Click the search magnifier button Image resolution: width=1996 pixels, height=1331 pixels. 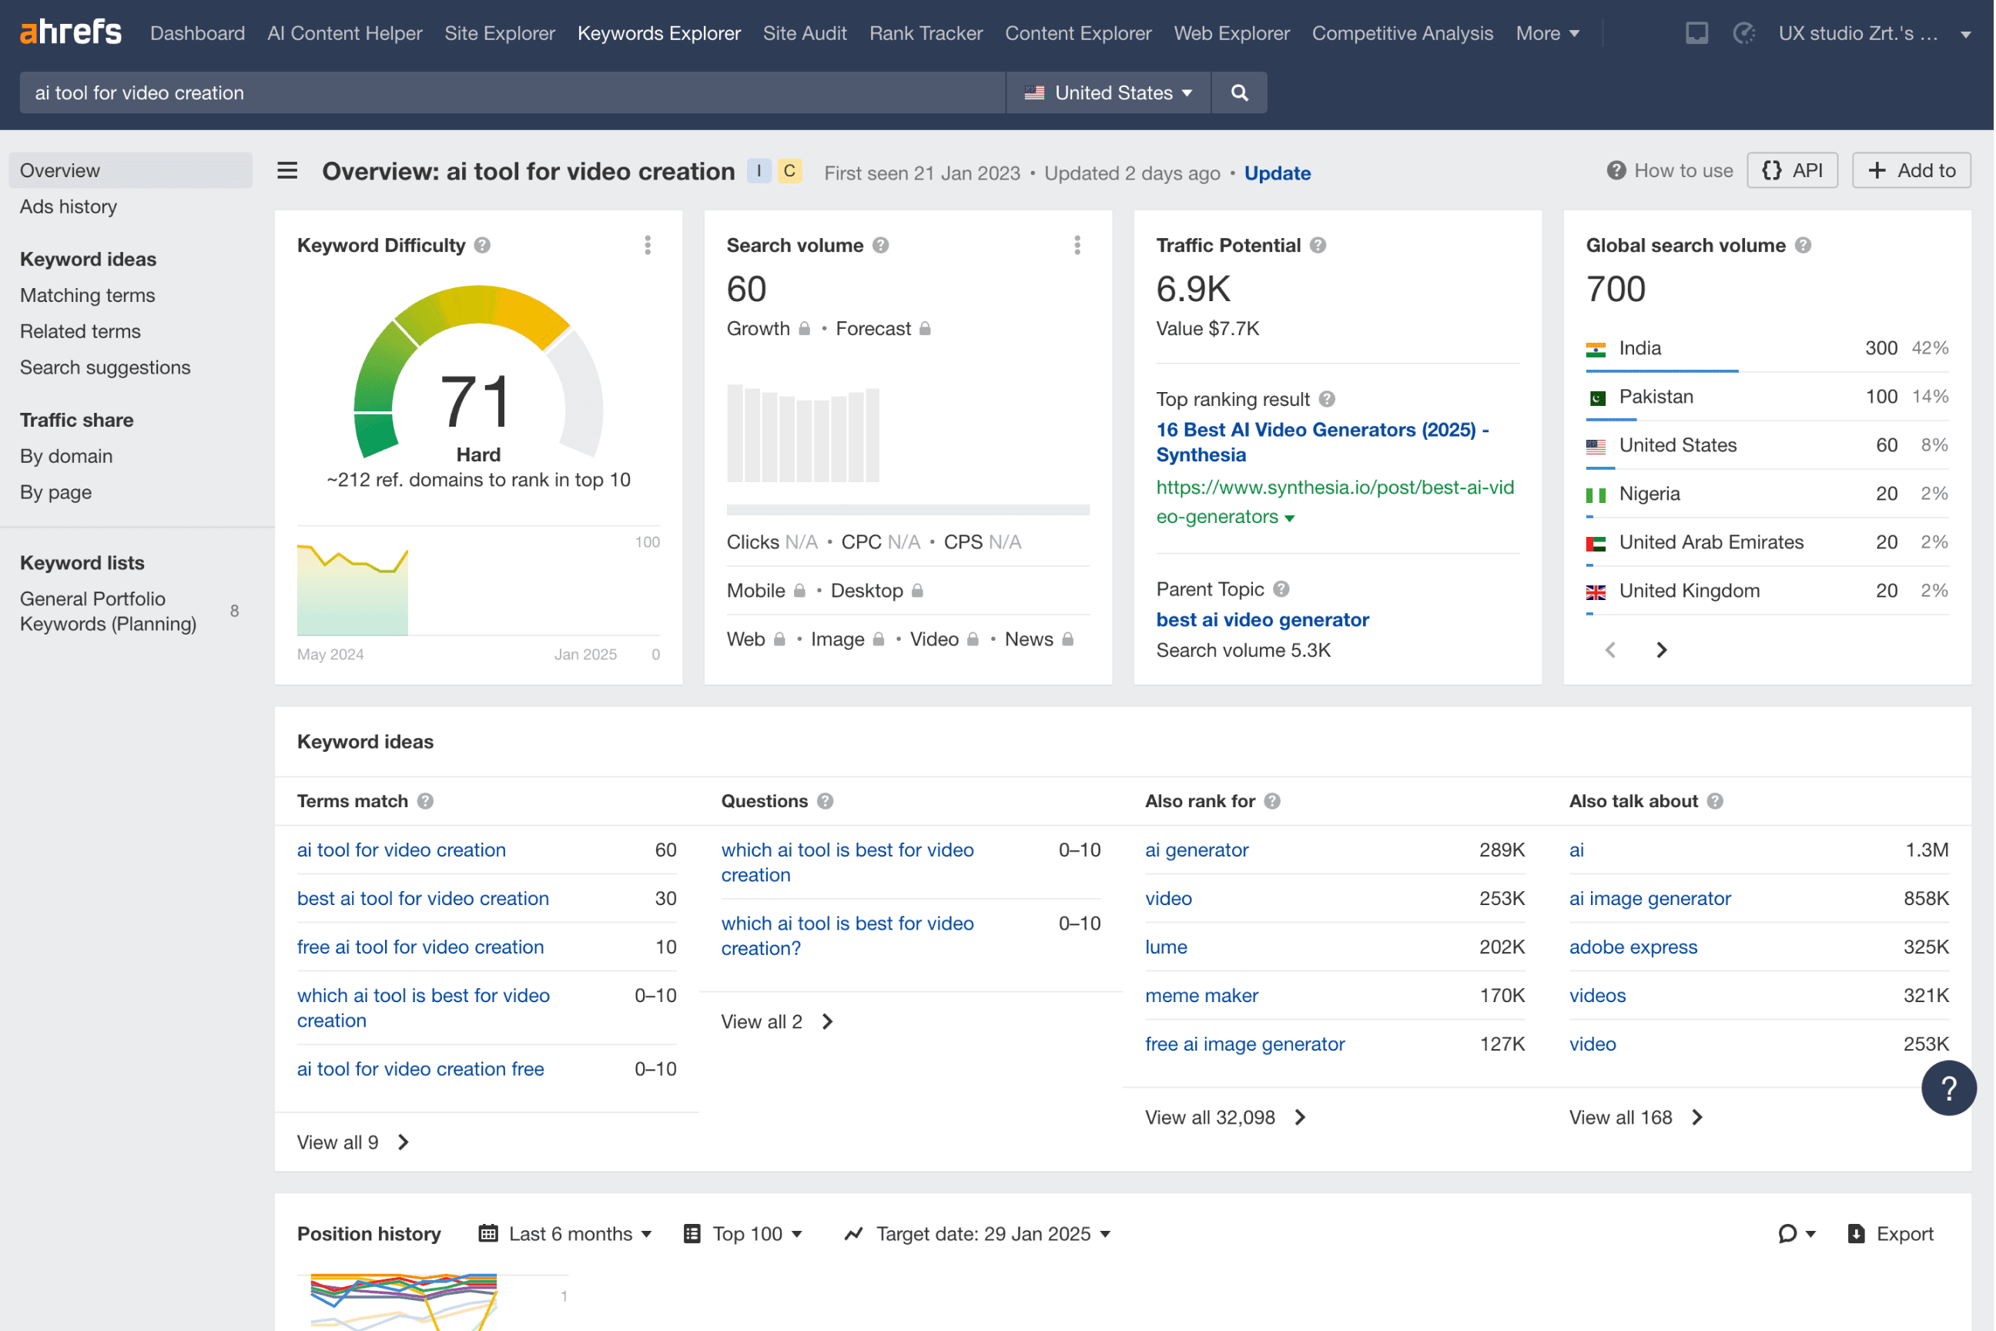[1239, 92]
